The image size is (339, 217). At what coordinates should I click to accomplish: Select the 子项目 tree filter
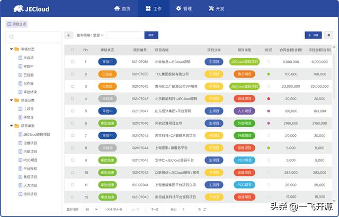(28, 117)
